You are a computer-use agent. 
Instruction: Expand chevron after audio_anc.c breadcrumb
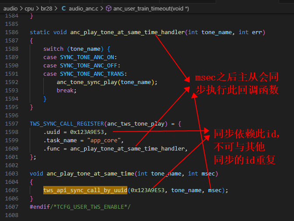[x=102, y=9]
